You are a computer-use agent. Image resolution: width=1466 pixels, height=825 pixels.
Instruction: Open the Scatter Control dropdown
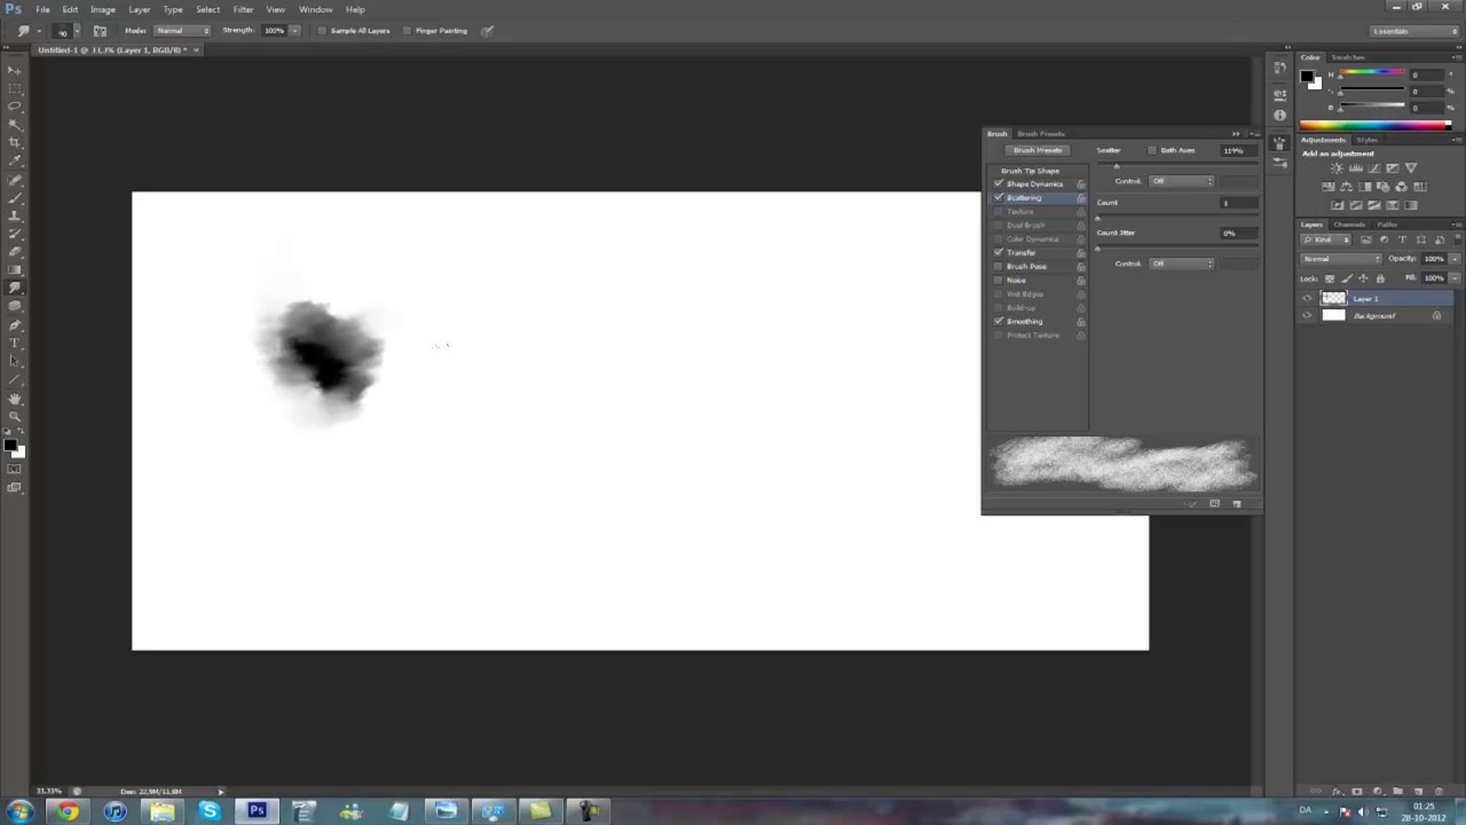tap(1181, 182)
